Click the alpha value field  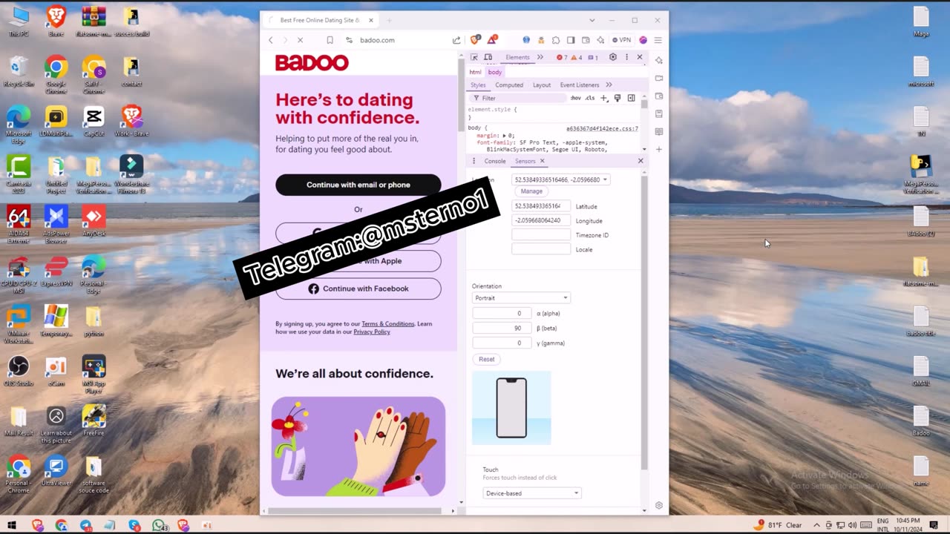[502, 313]
